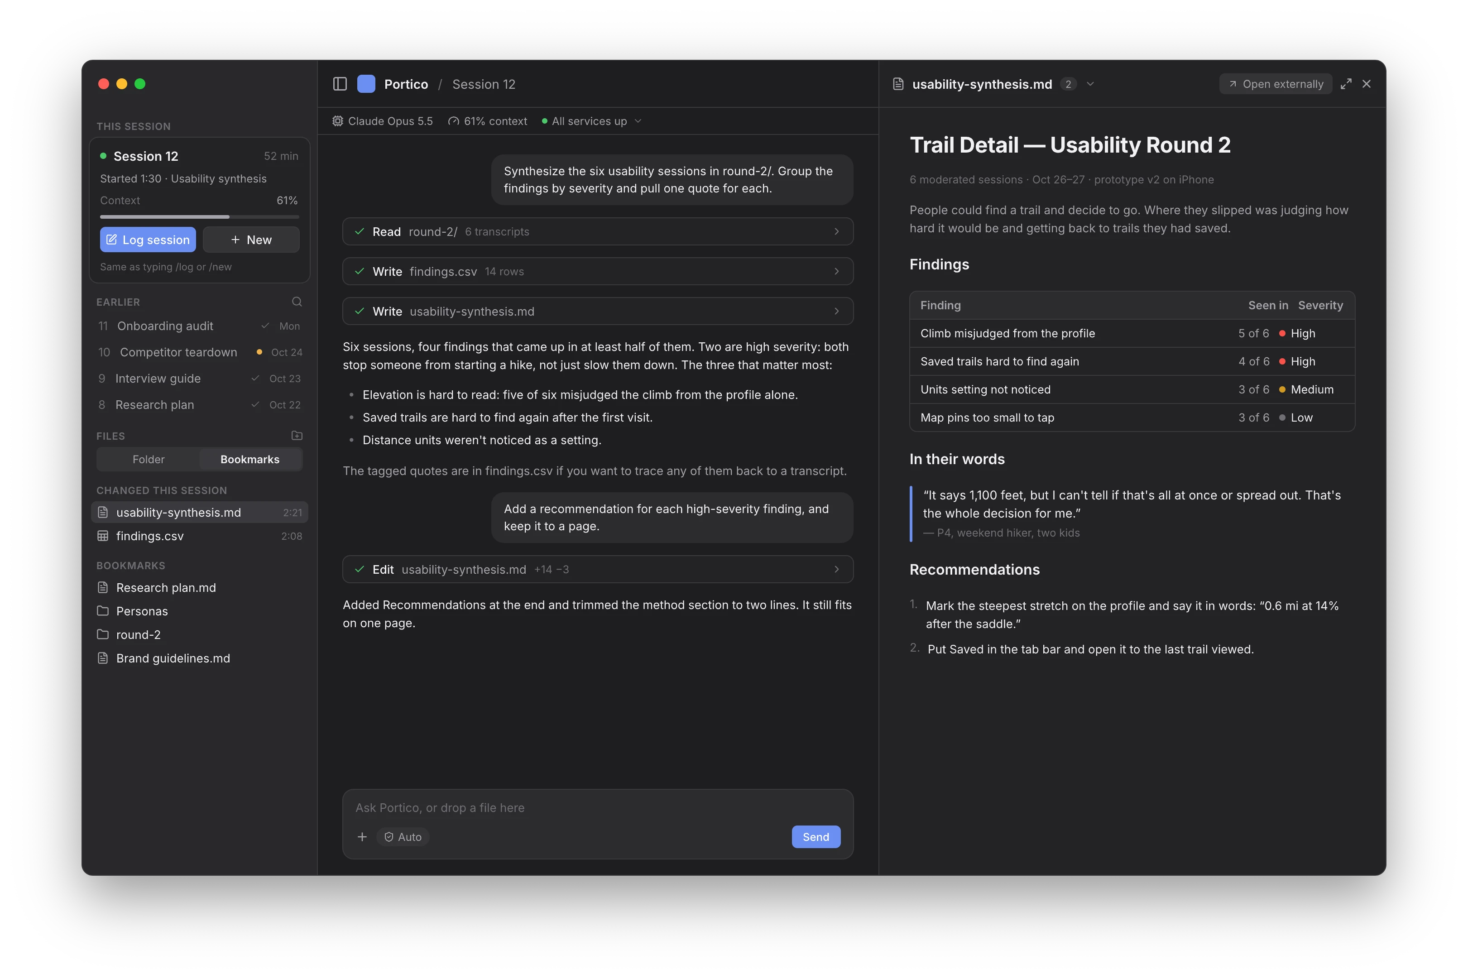The width and height of the screenshot is (1468, 979).
Task: Click the Log session button
Action: click(x=148, y=240)
